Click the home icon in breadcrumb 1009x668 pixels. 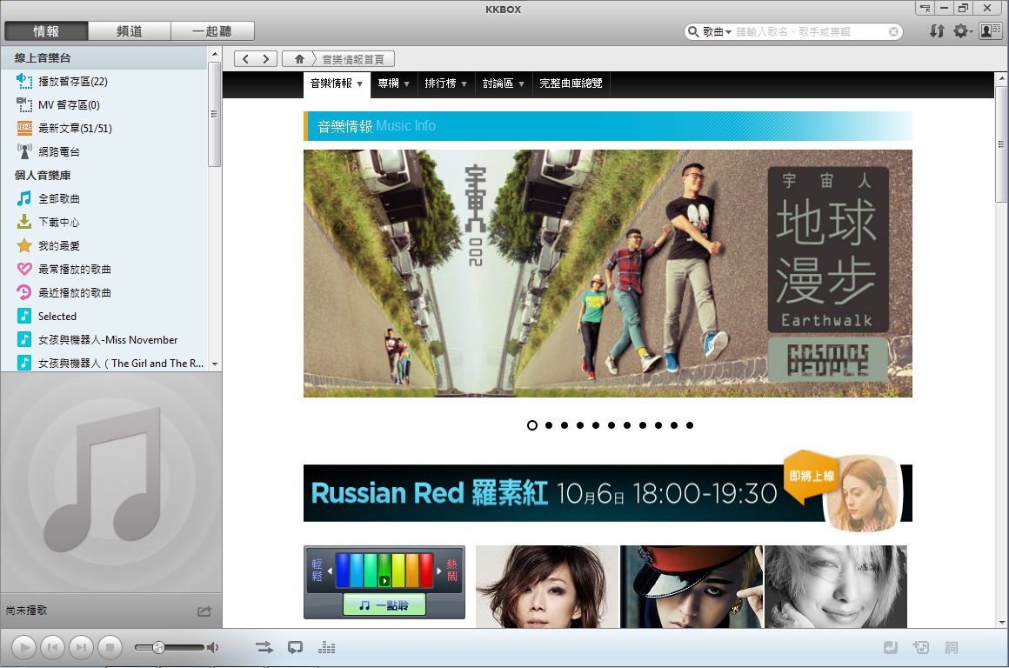299,59
